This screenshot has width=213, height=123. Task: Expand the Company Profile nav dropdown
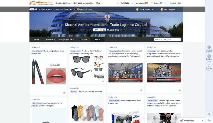pos(74,39)
